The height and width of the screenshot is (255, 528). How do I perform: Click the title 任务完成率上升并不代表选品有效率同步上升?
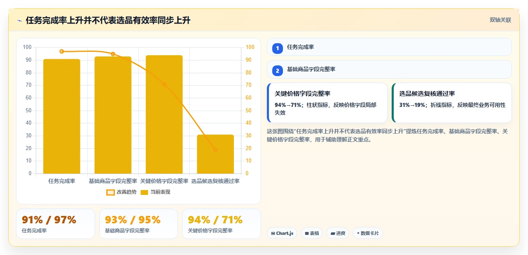[108, 21]
